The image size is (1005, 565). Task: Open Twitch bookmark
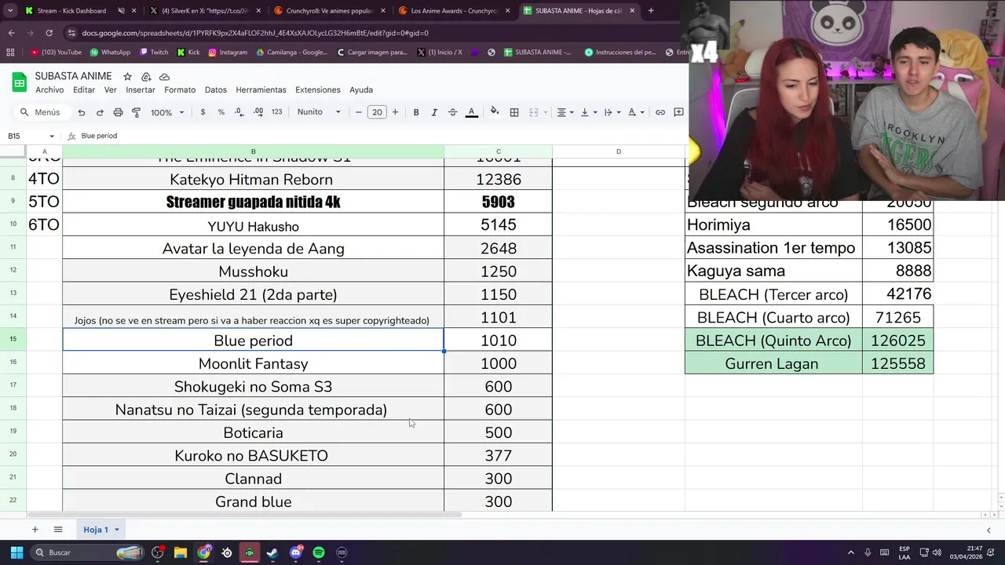coord(154,53)
